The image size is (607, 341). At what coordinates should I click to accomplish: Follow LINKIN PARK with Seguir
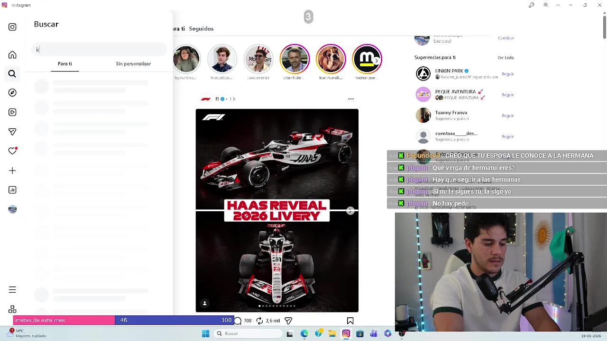(x=508, y=74)
